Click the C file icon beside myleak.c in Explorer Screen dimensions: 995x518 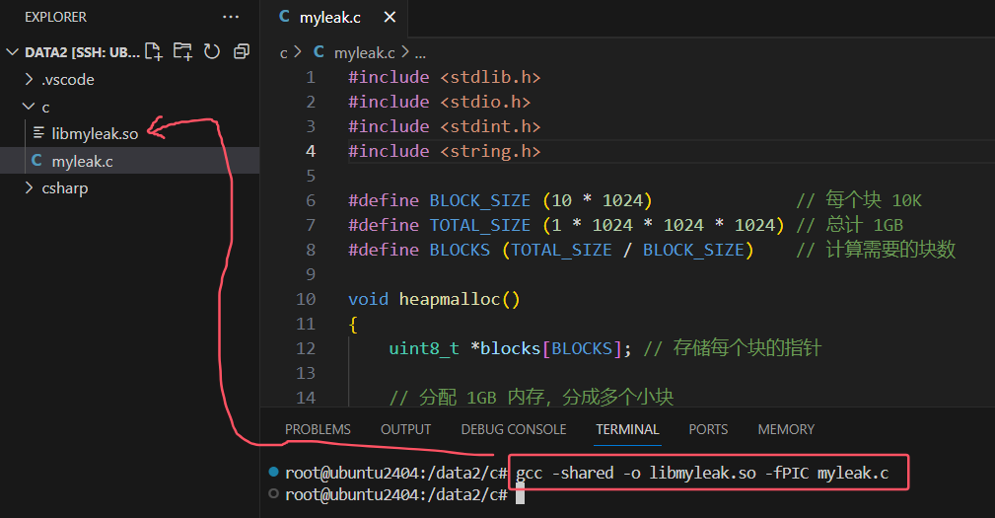37,161
